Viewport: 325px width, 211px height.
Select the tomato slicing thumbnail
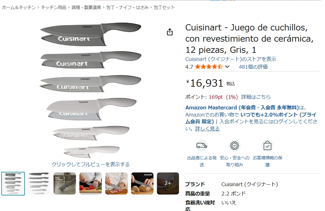(x=91, y=183)
